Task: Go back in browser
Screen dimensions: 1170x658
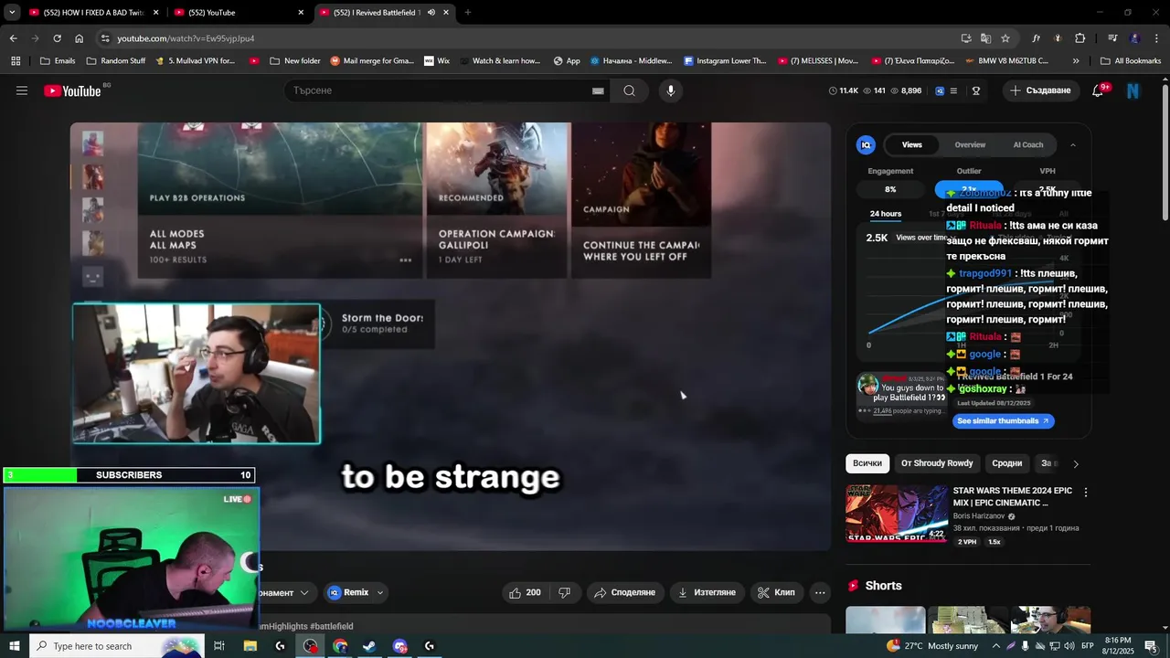Action: click(x=13, y=38)
